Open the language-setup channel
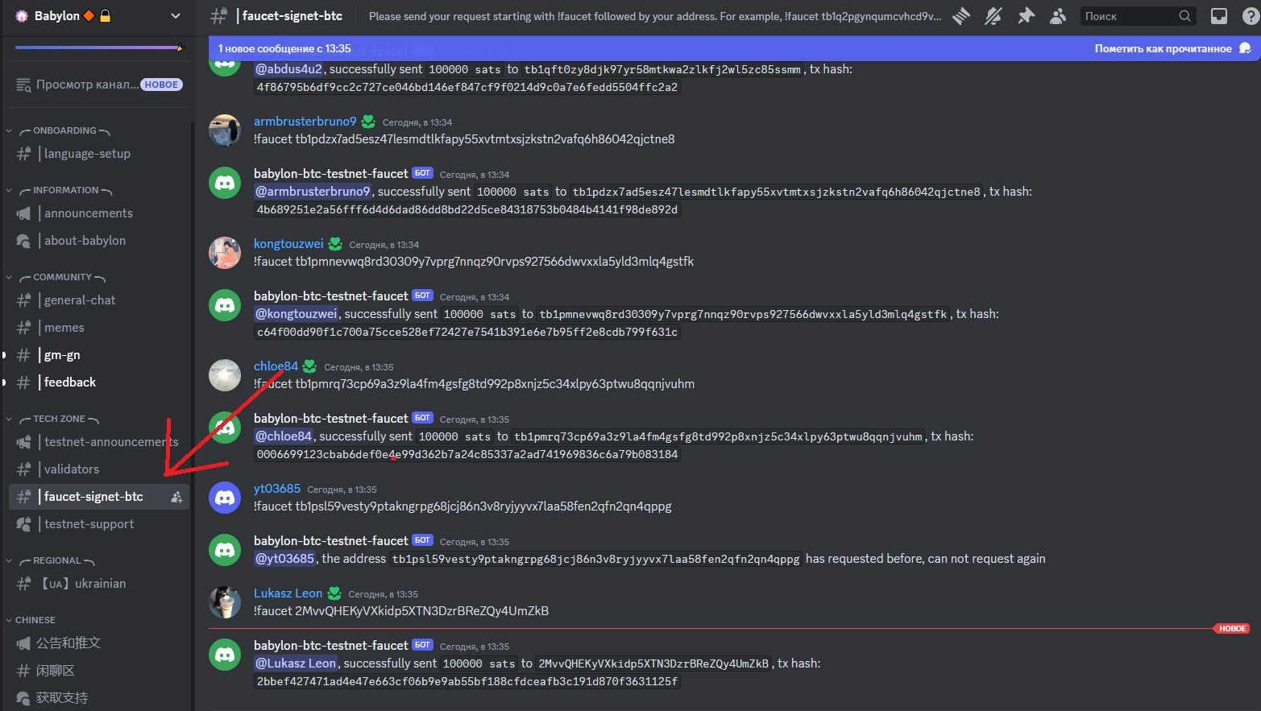 pyautogui.click(x=99, y=154)
